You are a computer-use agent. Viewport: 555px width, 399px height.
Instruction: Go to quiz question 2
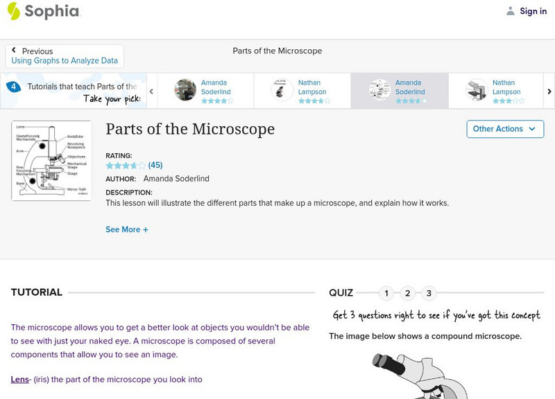click(x=408, y=293)
